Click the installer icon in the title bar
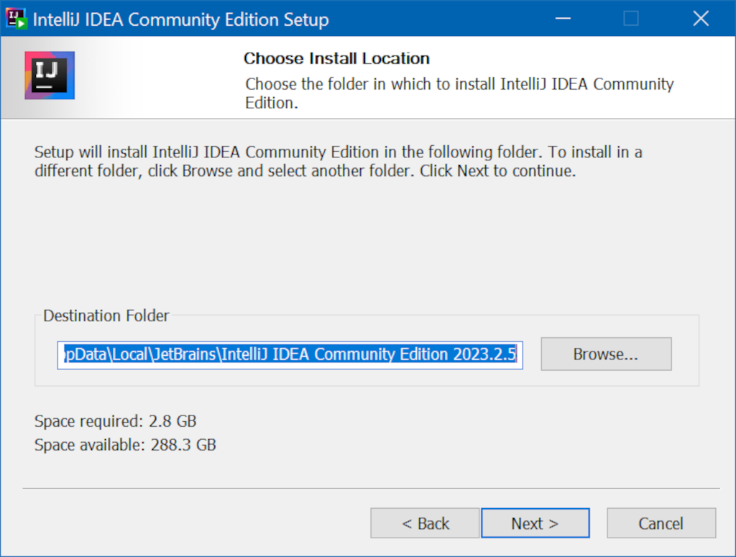Viewport: 736px width, 557px height. pos(16,19)
